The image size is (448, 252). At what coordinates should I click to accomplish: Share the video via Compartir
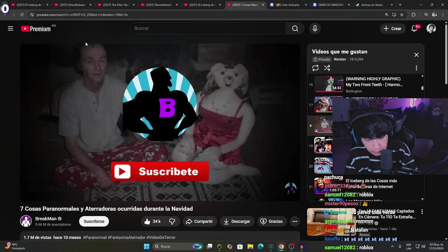tap(199, 221)
